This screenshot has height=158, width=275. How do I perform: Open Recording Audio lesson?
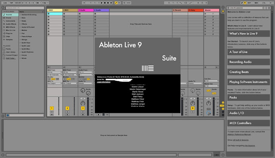pos(248,62)
